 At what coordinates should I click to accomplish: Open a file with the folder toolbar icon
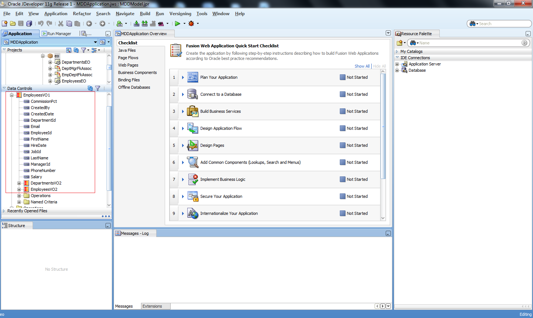click(x=13, y=23)
